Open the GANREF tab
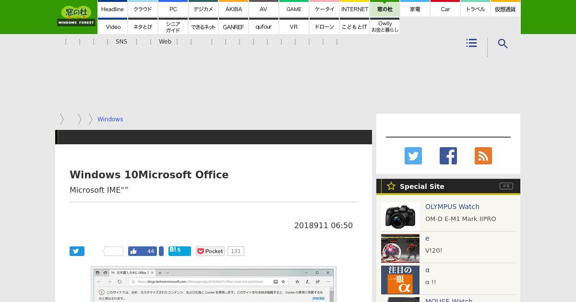Screen dimensions: 576x302 [x=233, y=26]
